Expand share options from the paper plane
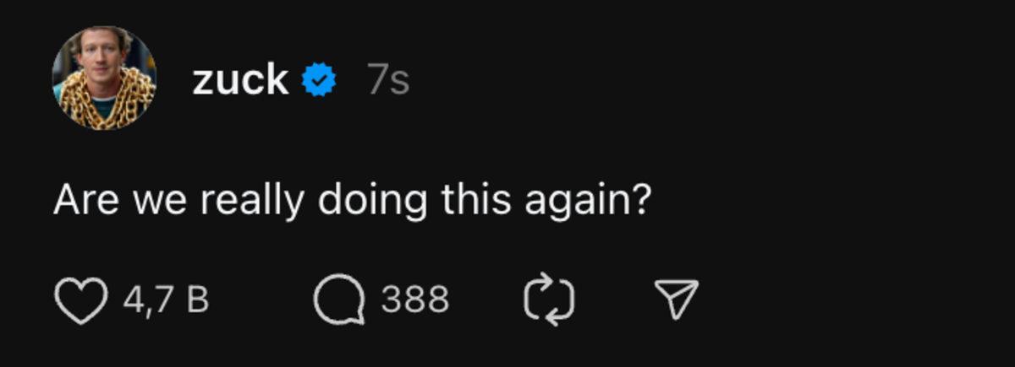Viewport: 1015px width, 367px height. [x=678, y=300]
